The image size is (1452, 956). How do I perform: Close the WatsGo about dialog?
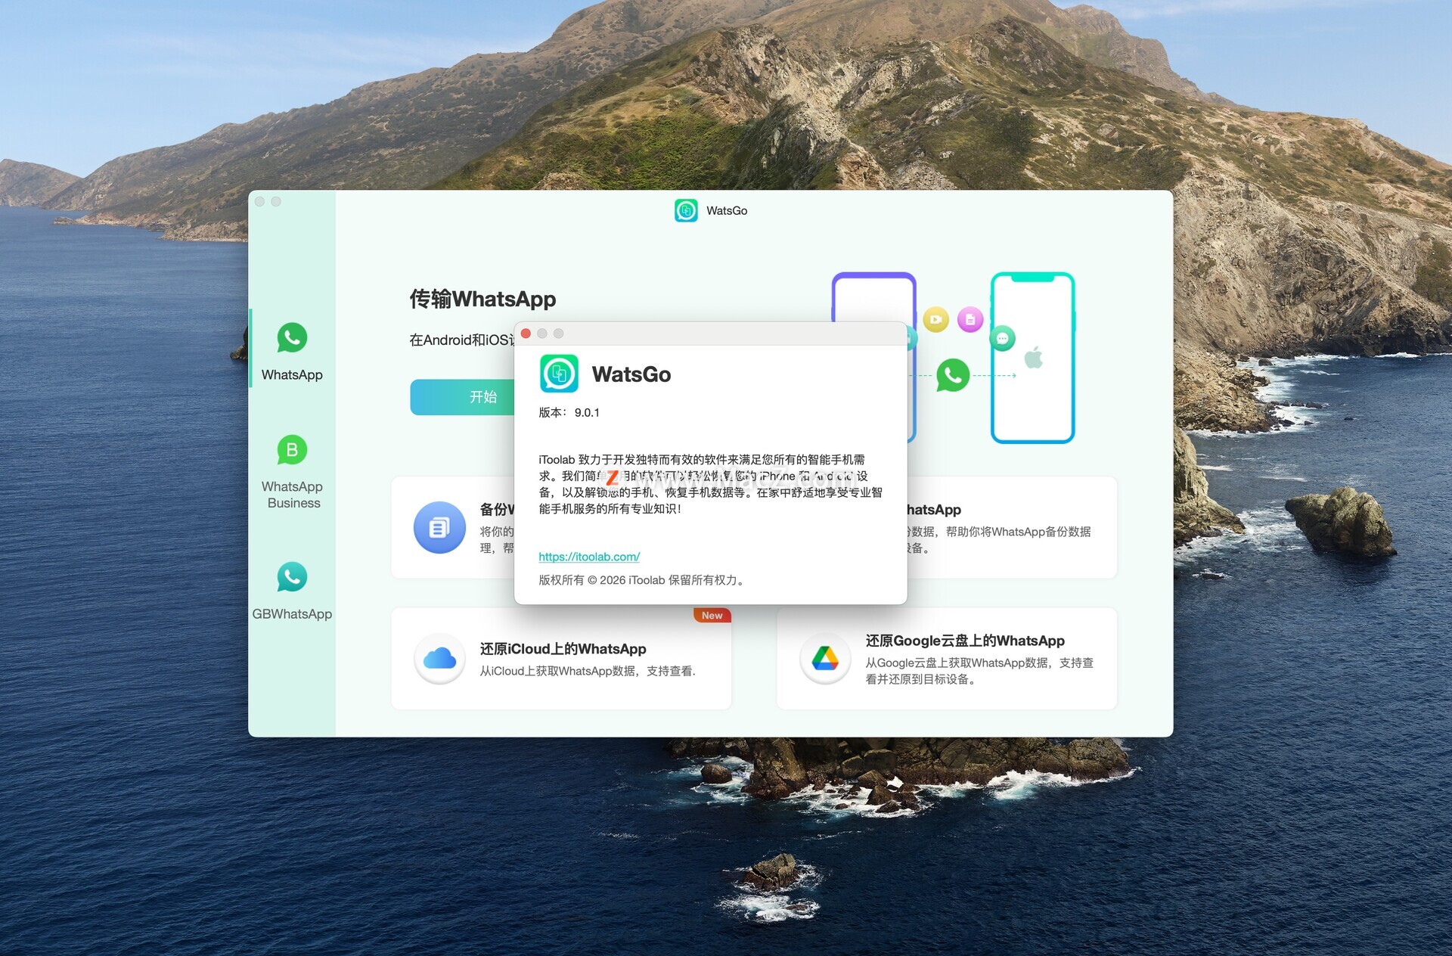tap(526, 334)
